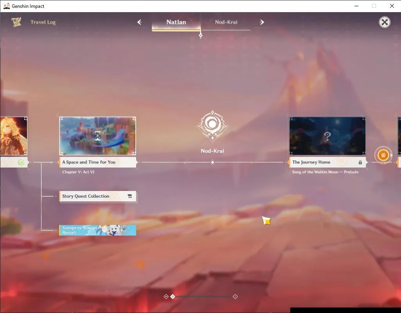The height and width of the screenshot is (313, 401).
Task: Open the Sunspray Summer Resort banner
Action: 97,230
